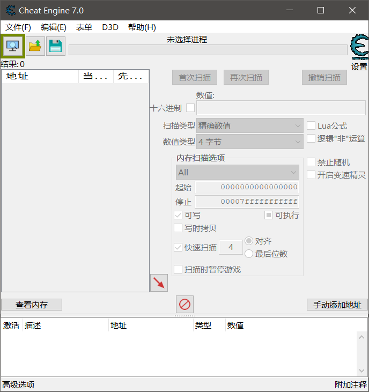Click the Cheat Engine title bar icon
The width and height of the screenshot is (369, 392).
(11, 11)
